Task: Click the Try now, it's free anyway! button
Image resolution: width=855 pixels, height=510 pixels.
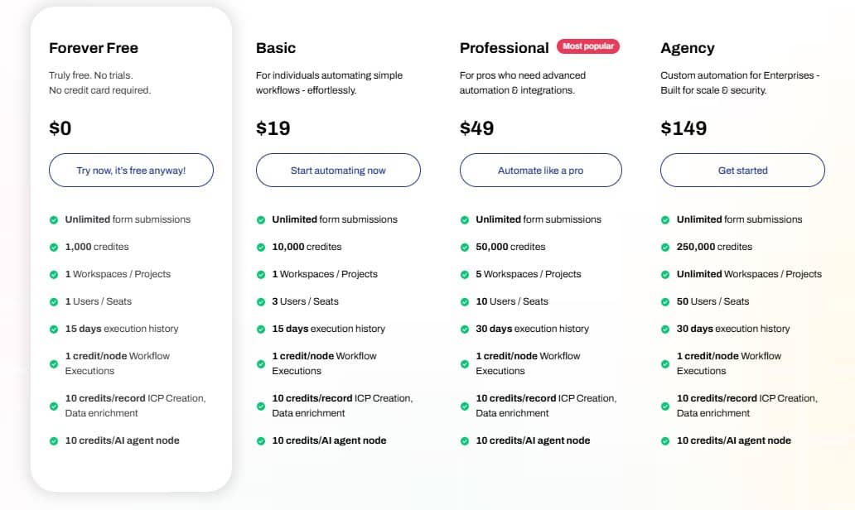Action: (x=131, y=170)
